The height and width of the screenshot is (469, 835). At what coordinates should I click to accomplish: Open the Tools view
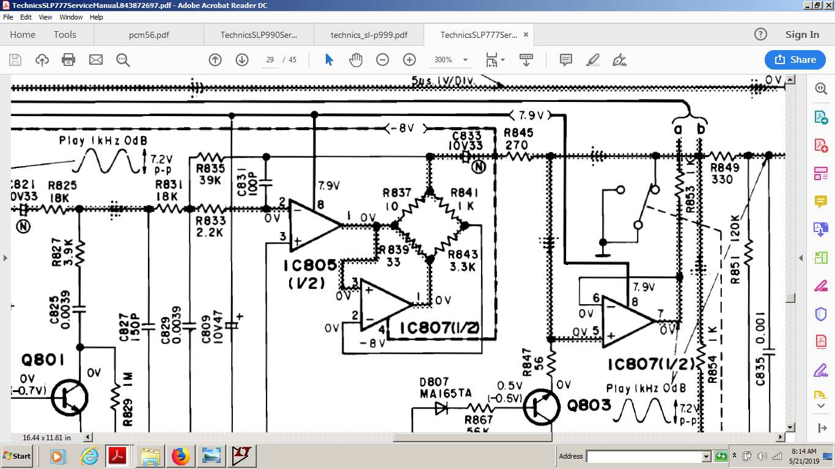(65, 35)
